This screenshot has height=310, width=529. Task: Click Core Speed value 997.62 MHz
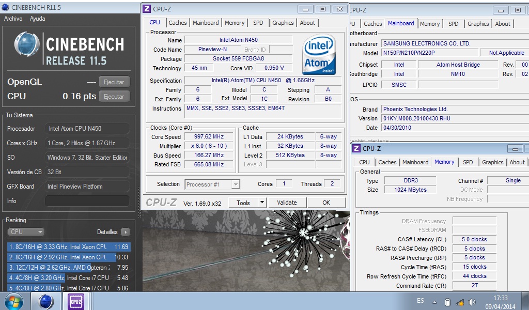point(209,136)
